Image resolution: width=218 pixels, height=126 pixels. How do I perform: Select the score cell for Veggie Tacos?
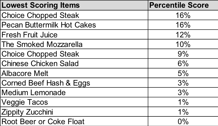pyautogui.click(x=183, y=102)
